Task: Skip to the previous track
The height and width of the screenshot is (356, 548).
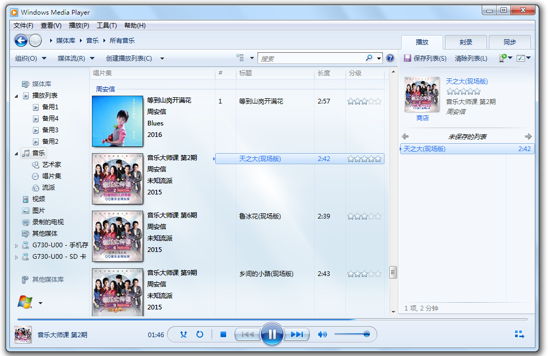Action: [x=248, y=335]
